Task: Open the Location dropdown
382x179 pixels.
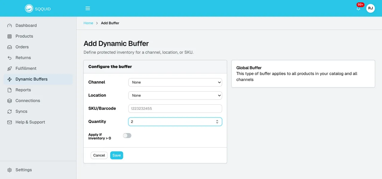Action: pyautogui.click(x=175, y=95)
